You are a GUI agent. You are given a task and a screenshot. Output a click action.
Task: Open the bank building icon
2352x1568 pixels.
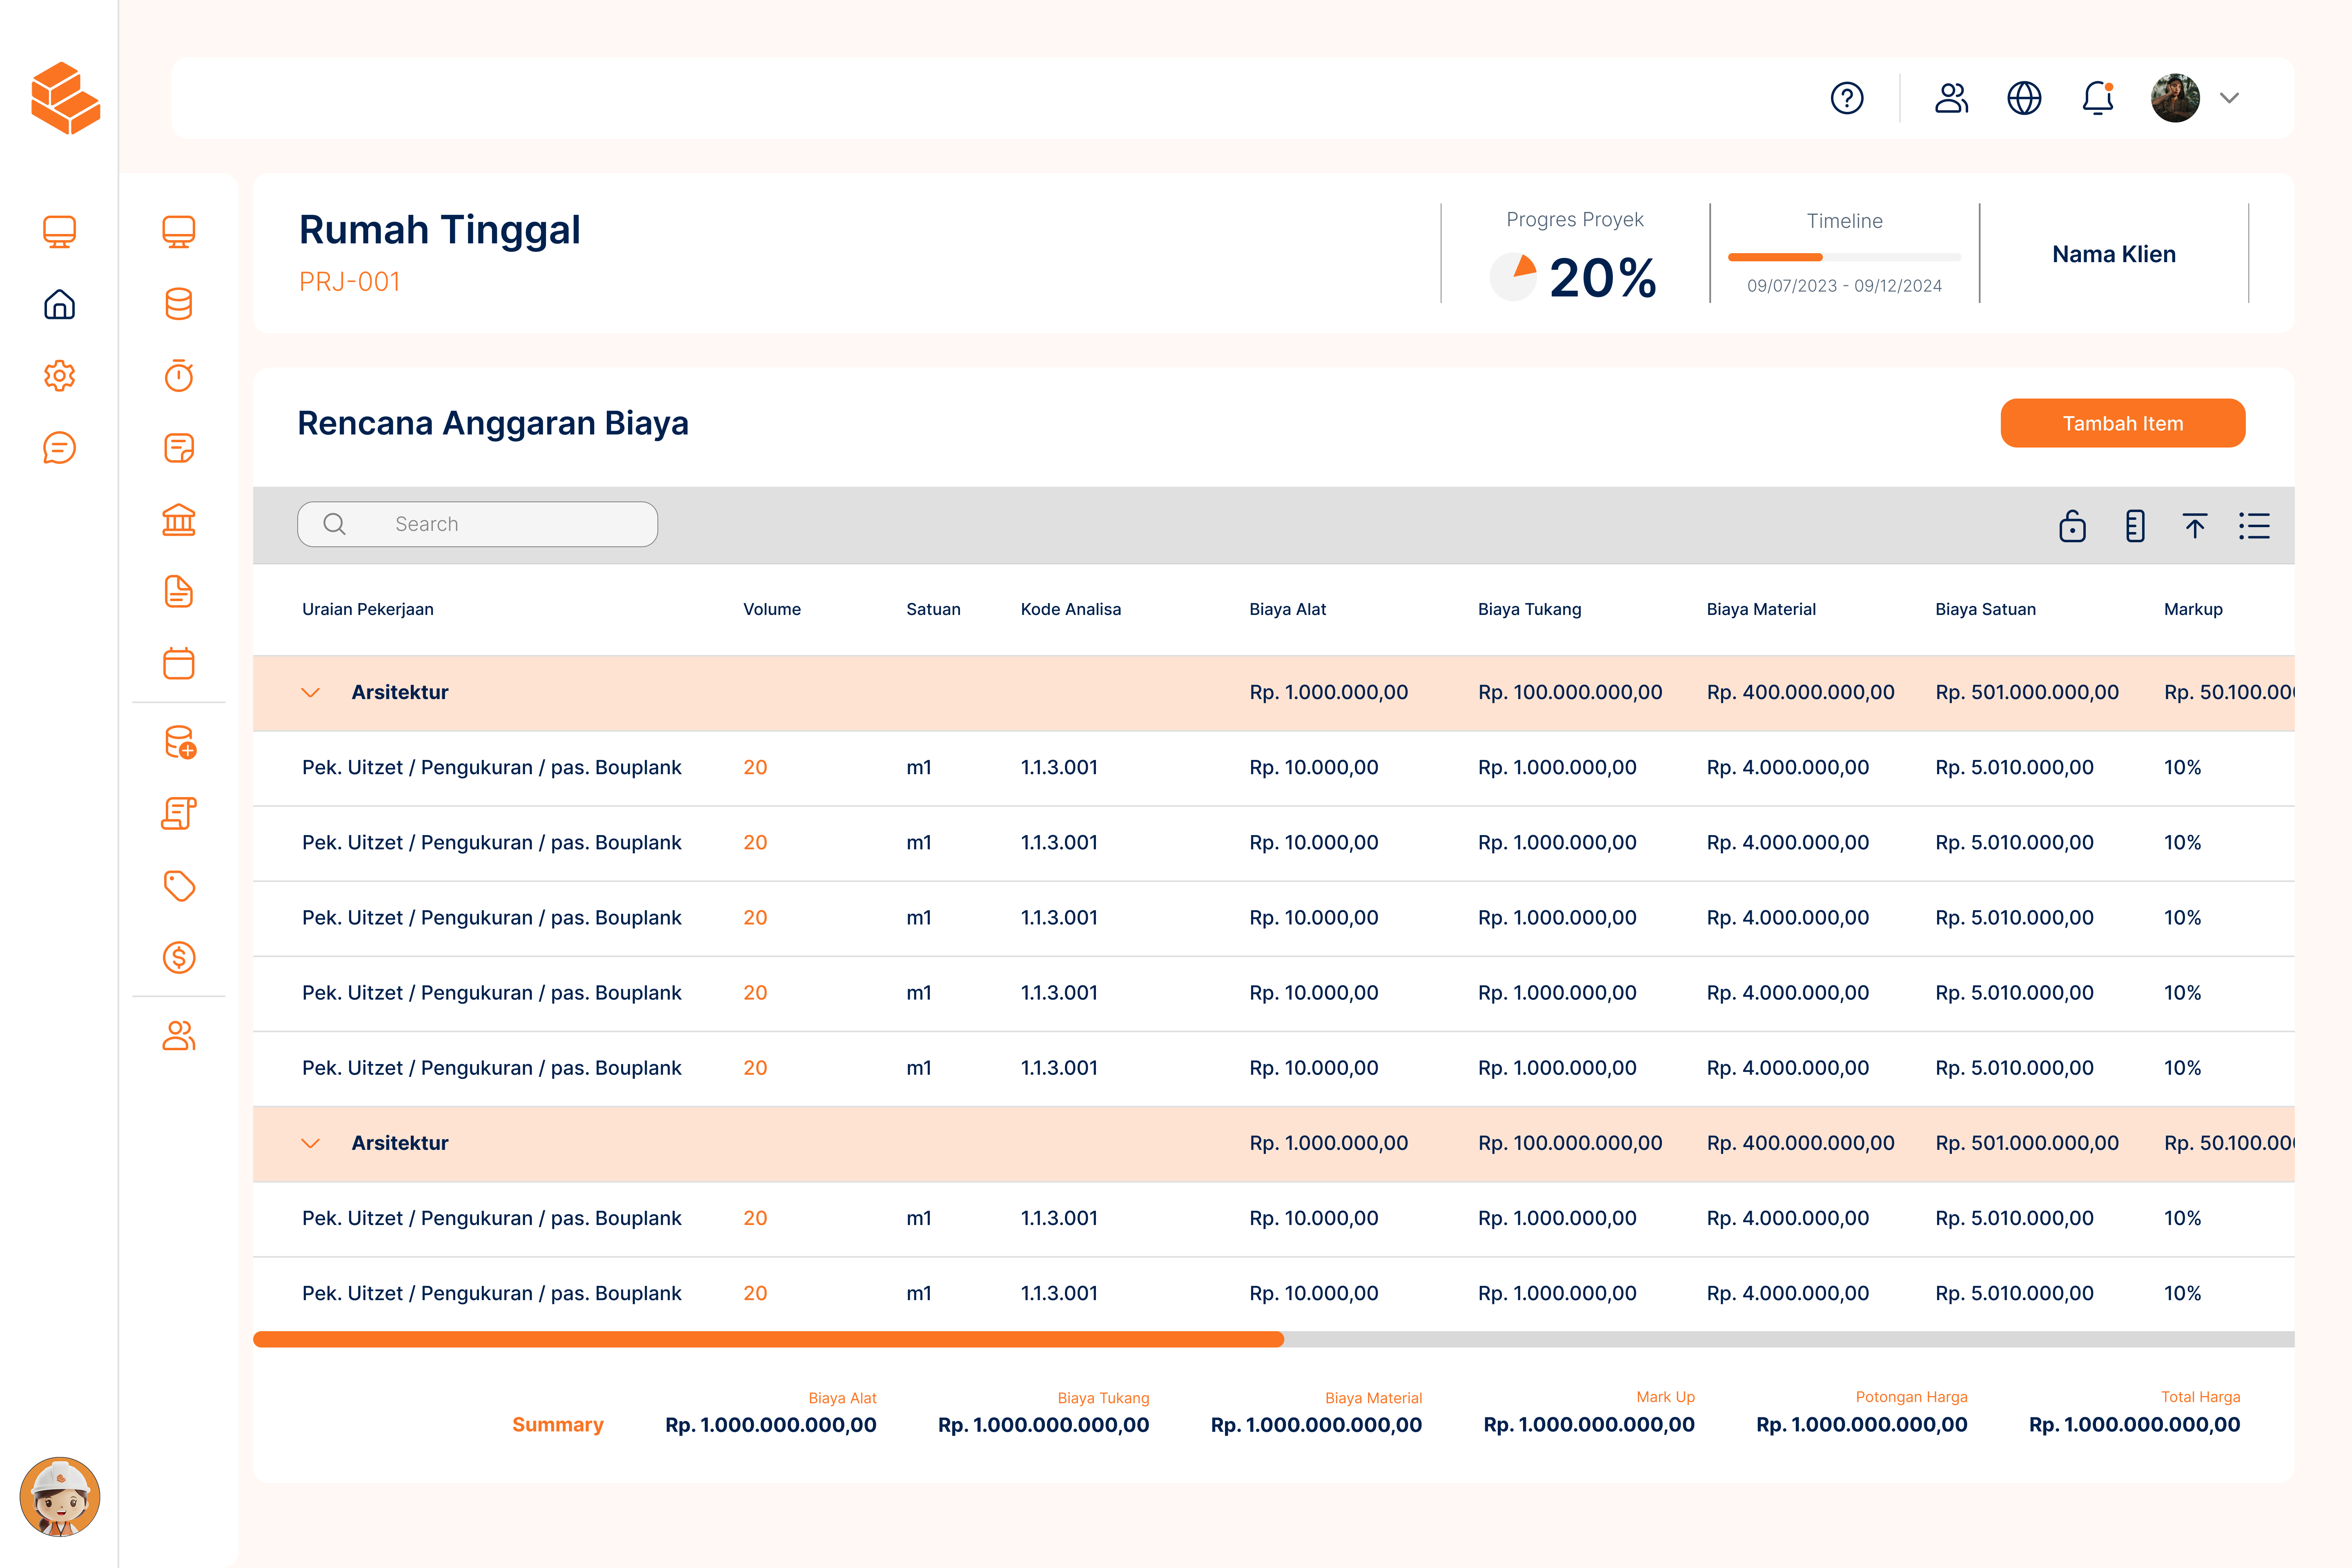point(179,520)
